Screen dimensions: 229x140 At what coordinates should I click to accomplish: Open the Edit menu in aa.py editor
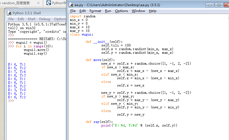tap(83, 11)
